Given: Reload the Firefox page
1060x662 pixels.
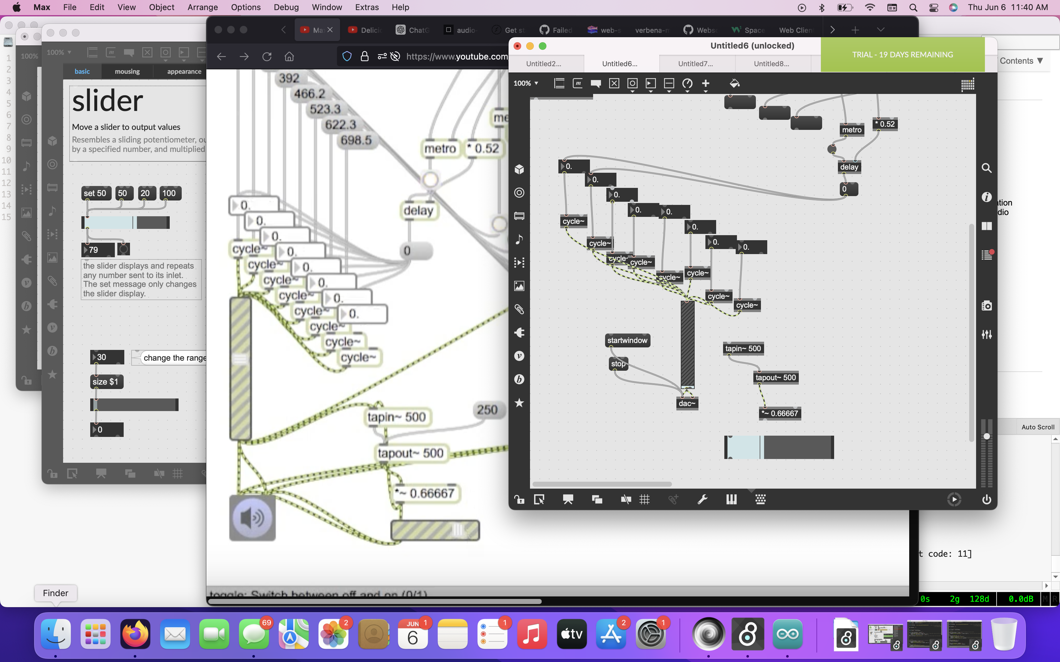Looking at the screenshot, I should click(267, 56).
